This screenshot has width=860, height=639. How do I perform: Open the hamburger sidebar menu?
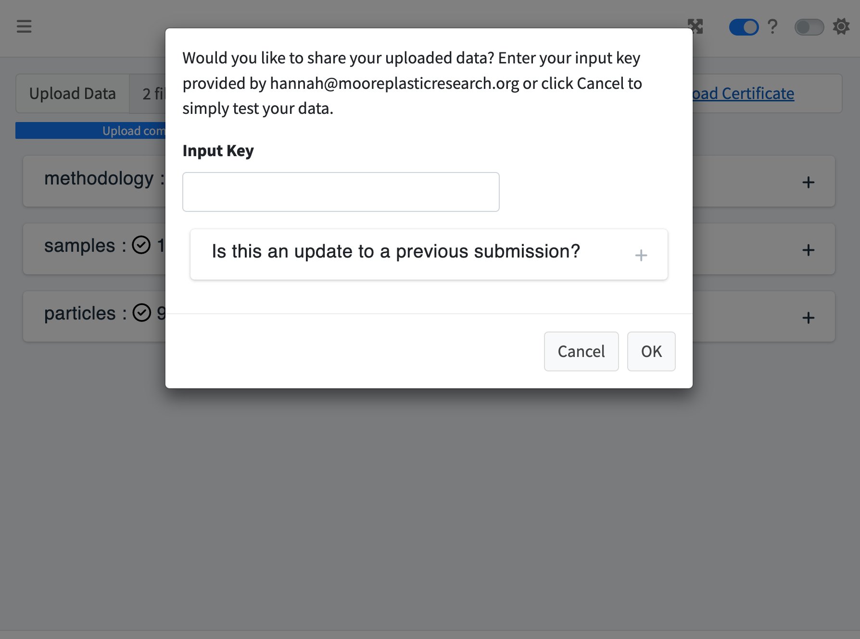[24, 26]
